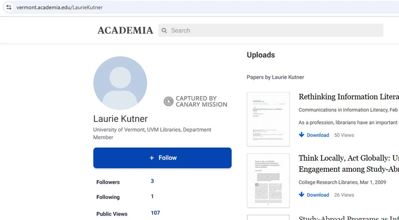Select the Public Views label
The height and width of the screenshot is (220, 399).
(x=112, y=214)
